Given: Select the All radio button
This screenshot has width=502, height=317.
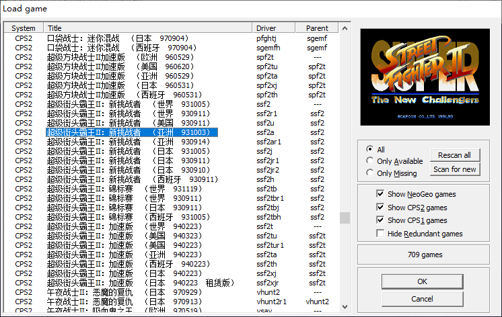Looking at the screenshot, I should coord(369,150).
